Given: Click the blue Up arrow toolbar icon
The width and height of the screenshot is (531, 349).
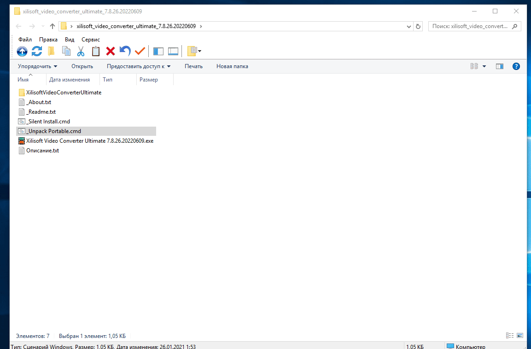Looking at the screenshot, I should point(22,51).
